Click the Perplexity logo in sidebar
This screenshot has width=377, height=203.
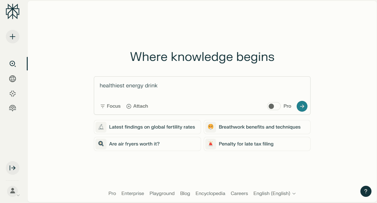pos(13,12)
